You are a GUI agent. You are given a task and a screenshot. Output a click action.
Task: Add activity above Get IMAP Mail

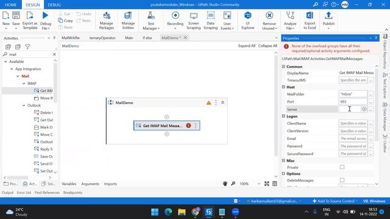coord(166,117)
